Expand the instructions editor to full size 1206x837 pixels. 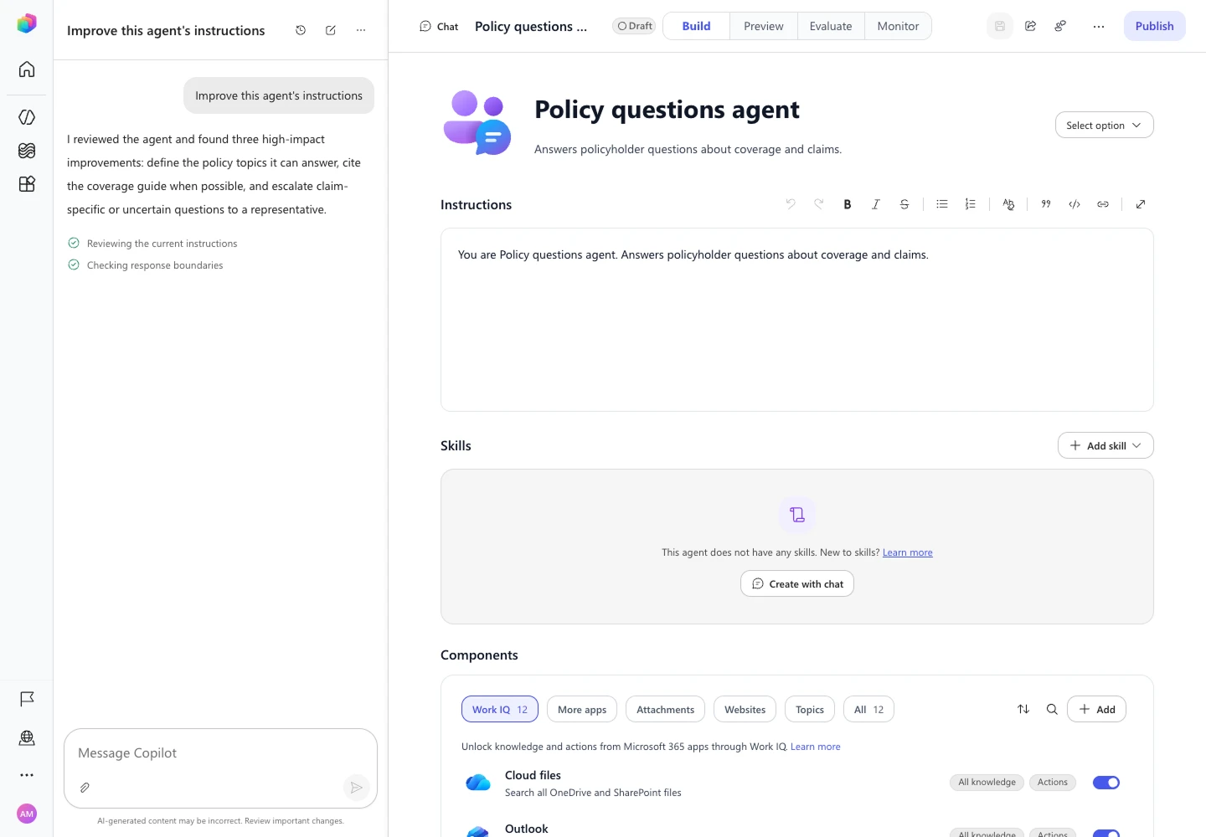coord(1141,204)
